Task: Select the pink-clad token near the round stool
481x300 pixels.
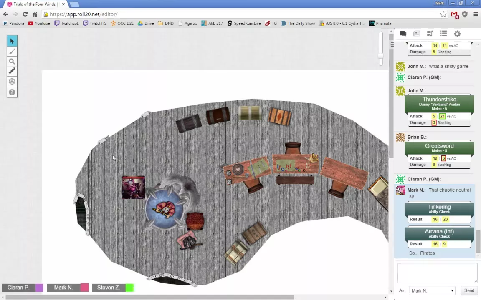Action: click(189, 240)
